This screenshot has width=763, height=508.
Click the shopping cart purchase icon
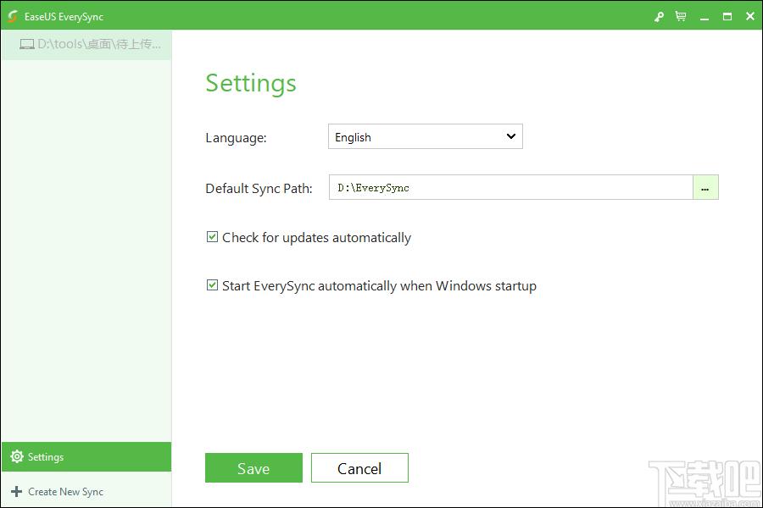[681, 16]
